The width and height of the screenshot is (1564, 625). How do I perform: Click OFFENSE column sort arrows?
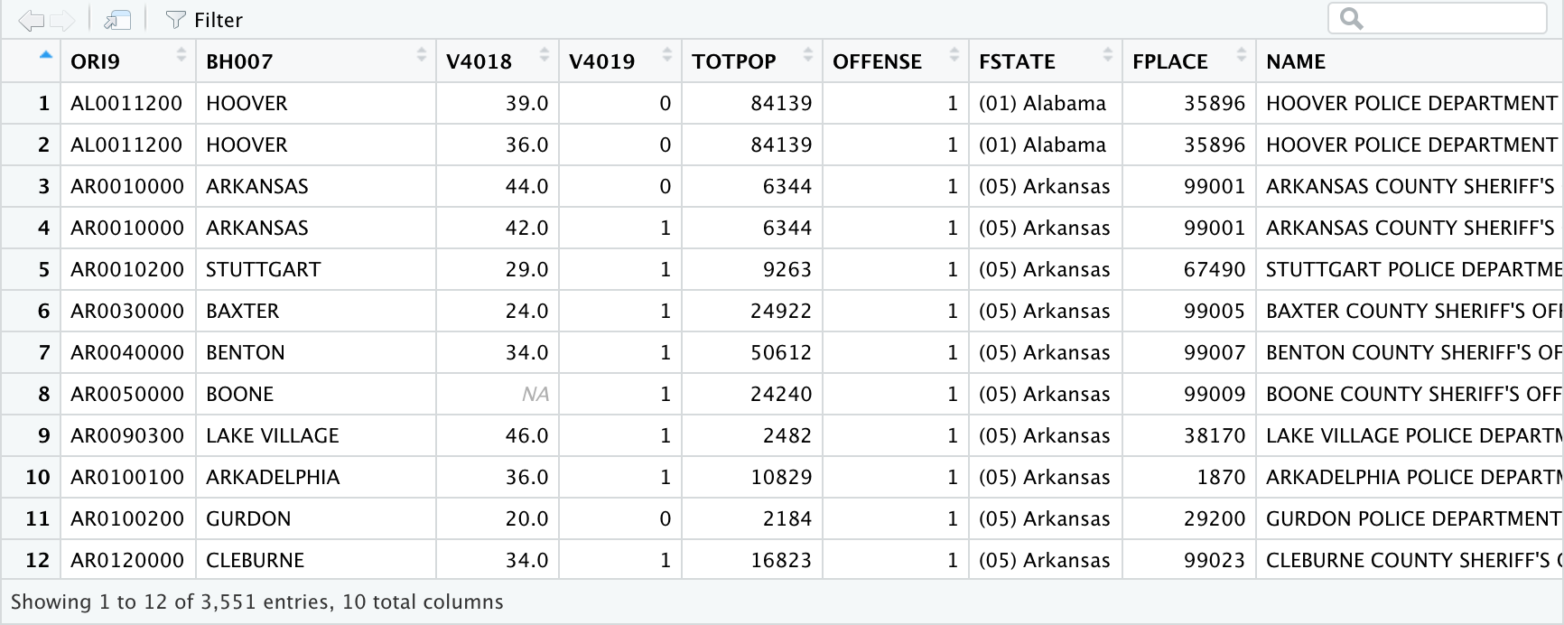(954, 55)
